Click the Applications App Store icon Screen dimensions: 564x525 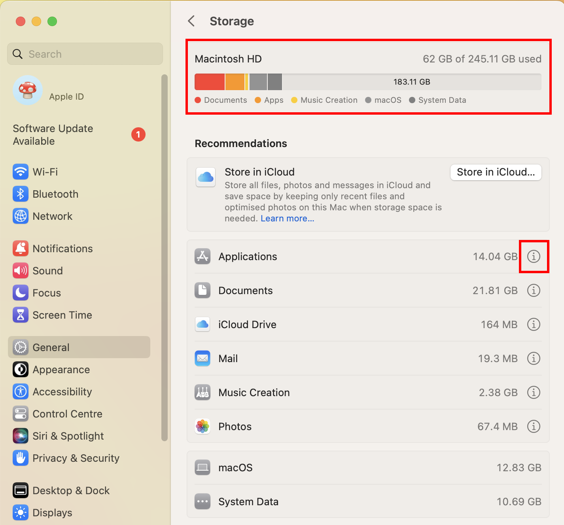coord(203,257)
